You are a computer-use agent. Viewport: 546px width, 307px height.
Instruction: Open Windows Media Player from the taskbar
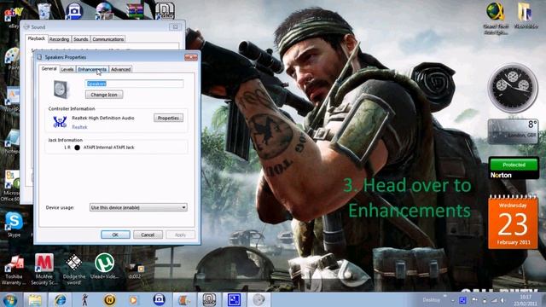134,299
